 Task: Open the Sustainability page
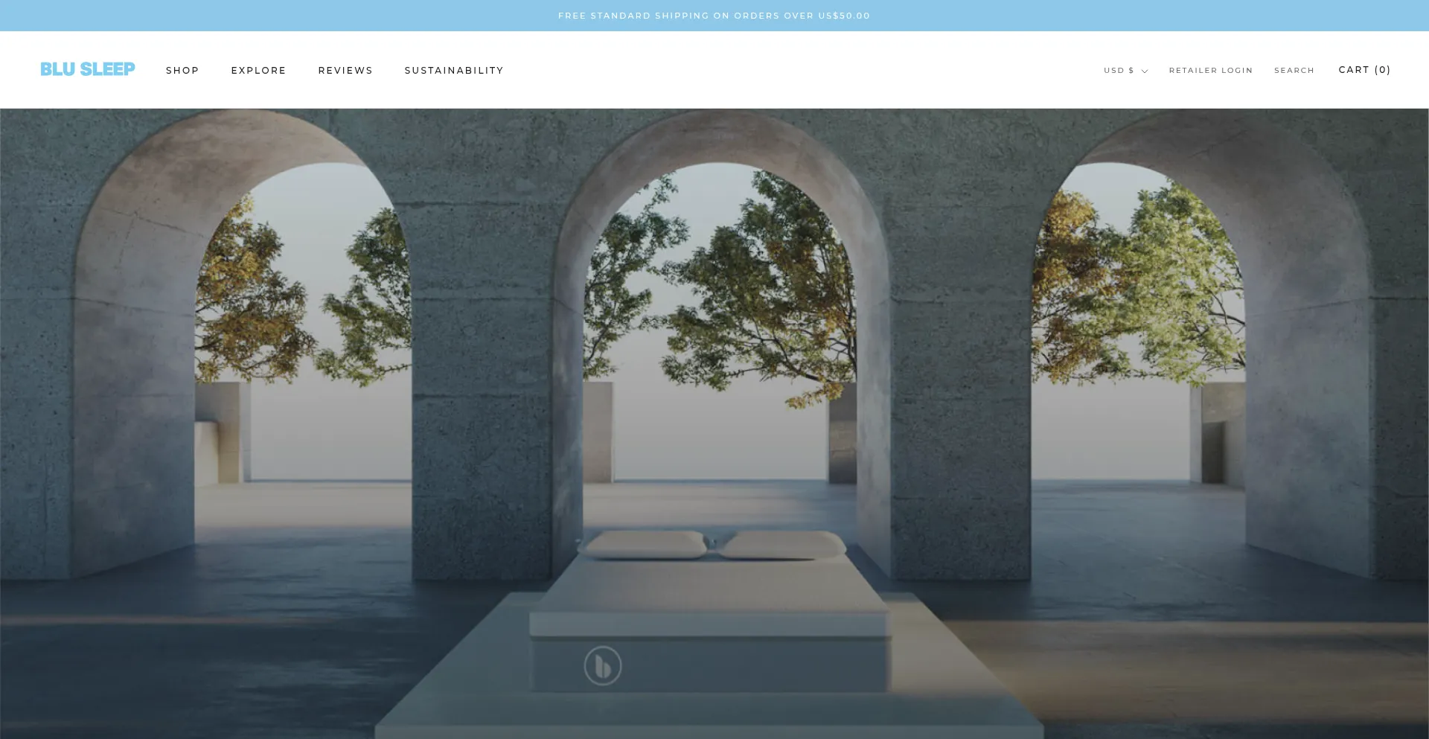click(x=454, y=71)
